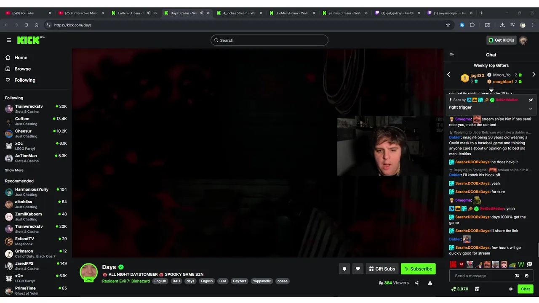Screen dimensions: 539x303
Task: Go to the Kick logo homepage
Action: coord(31,40)
